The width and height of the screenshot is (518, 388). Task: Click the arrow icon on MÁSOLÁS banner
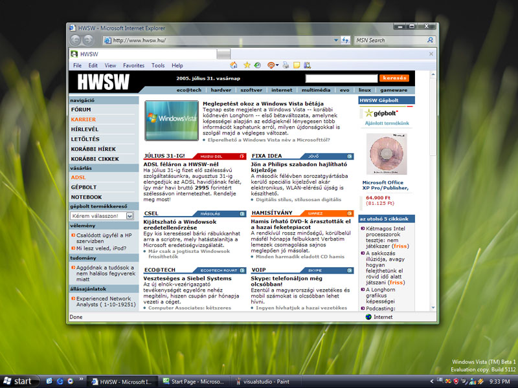pyautogui.click(x=242, y=214)
